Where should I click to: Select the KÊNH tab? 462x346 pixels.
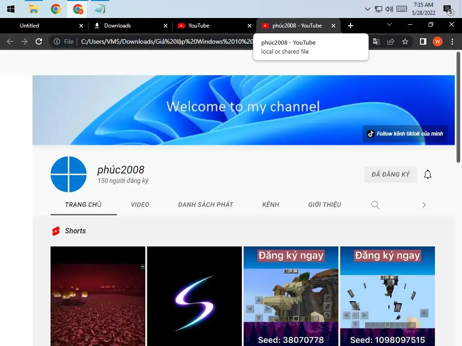[271, 205]
